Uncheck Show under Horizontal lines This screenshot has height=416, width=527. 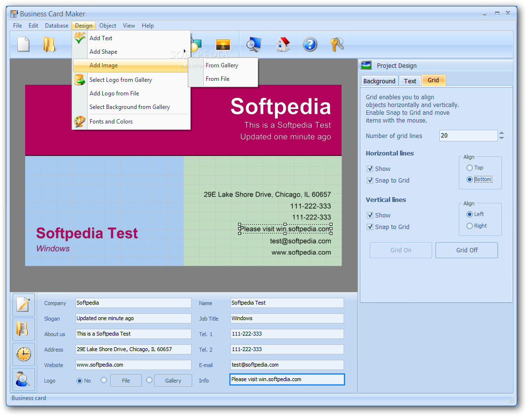click(370, 169)
